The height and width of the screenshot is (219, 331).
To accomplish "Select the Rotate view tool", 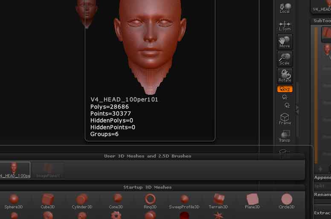I will [285, 76].
